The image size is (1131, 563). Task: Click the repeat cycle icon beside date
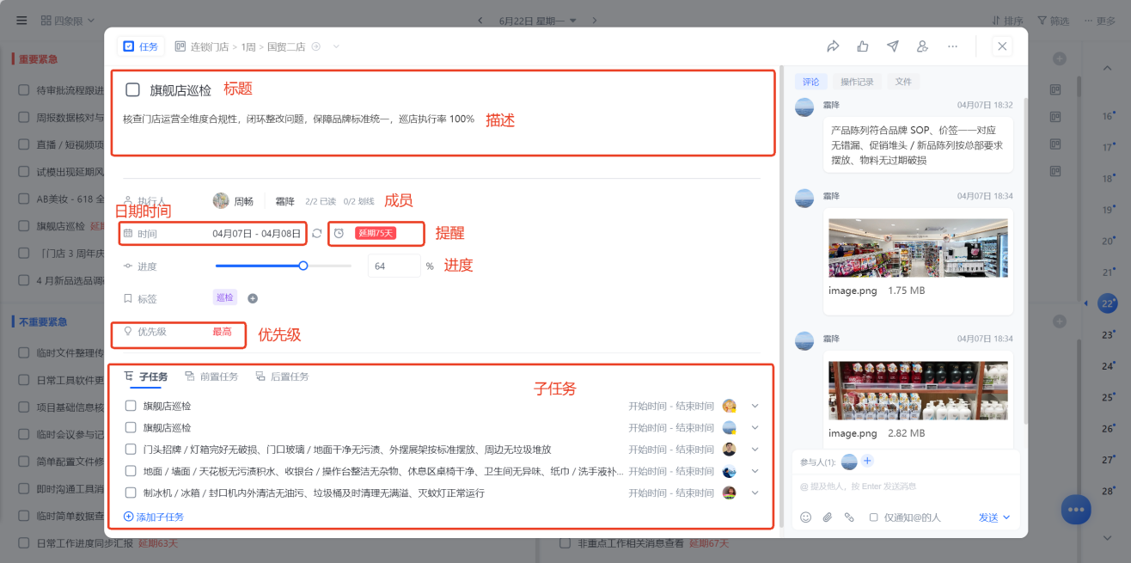pos(317,233)
